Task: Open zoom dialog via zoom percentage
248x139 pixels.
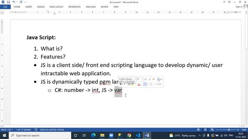Action: (244, 130)
